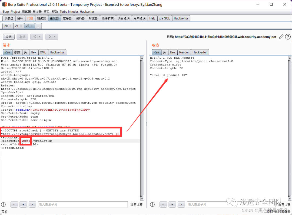Click the plus button in request search bar
The image size is (292, 215).
click(x=23, y=204)
